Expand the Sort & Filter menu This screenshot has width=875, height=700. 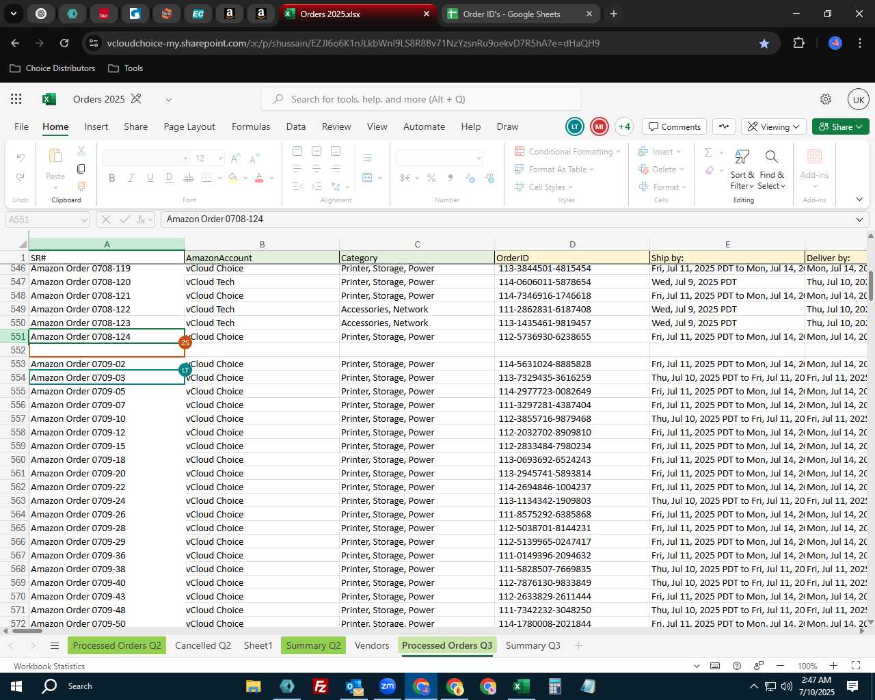742,170
